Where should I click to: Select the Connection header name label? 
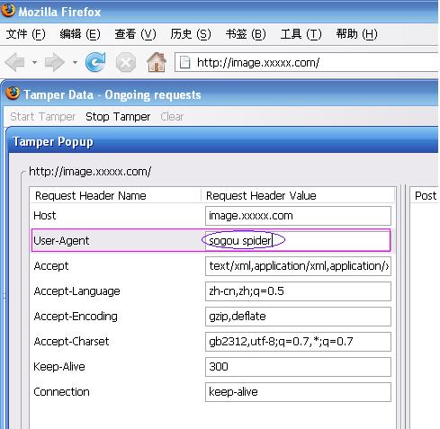click(x=61, y=392)
